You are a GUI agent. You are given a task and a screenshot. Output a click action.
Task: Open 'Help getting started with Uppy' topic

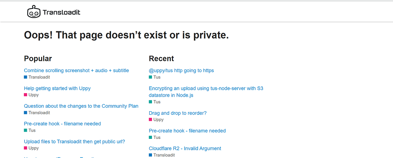tap(57, 88)
